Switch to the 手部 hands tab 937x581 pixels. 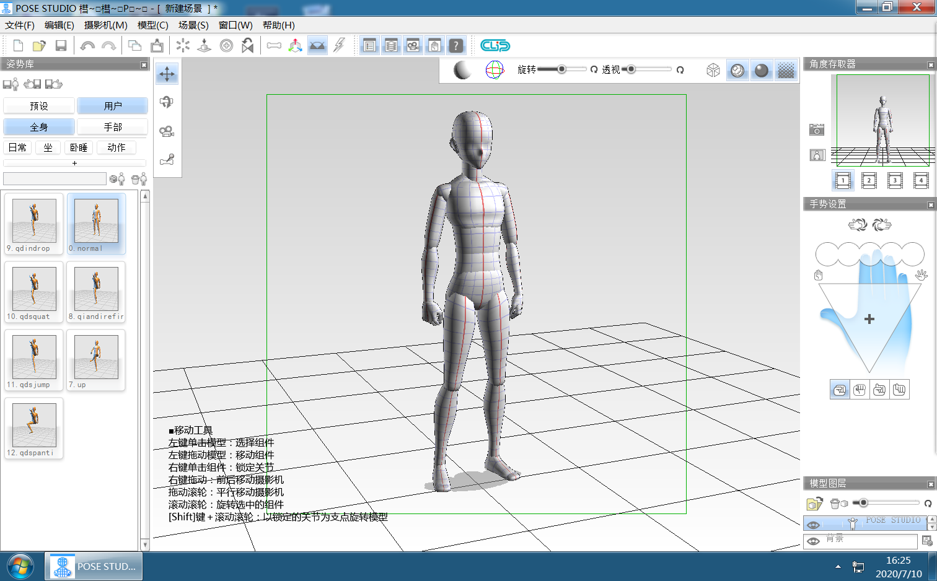click(x=113, y=127)
